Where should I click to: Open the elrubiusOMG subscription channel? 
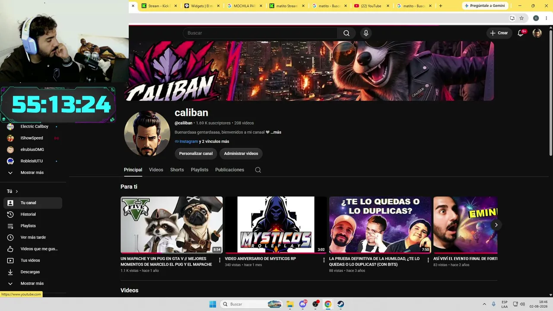tap(32, 149)
